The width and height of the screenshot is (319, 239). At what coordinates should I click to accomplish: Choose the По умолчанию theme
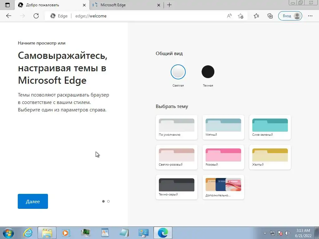click(x=177, y=127)
